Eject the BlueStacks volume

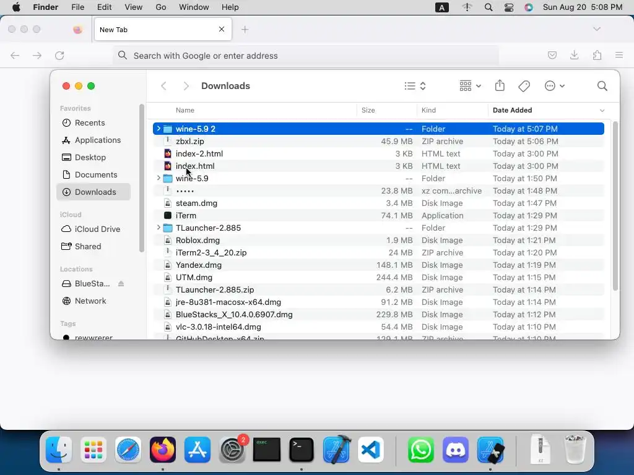pos(121,283)
